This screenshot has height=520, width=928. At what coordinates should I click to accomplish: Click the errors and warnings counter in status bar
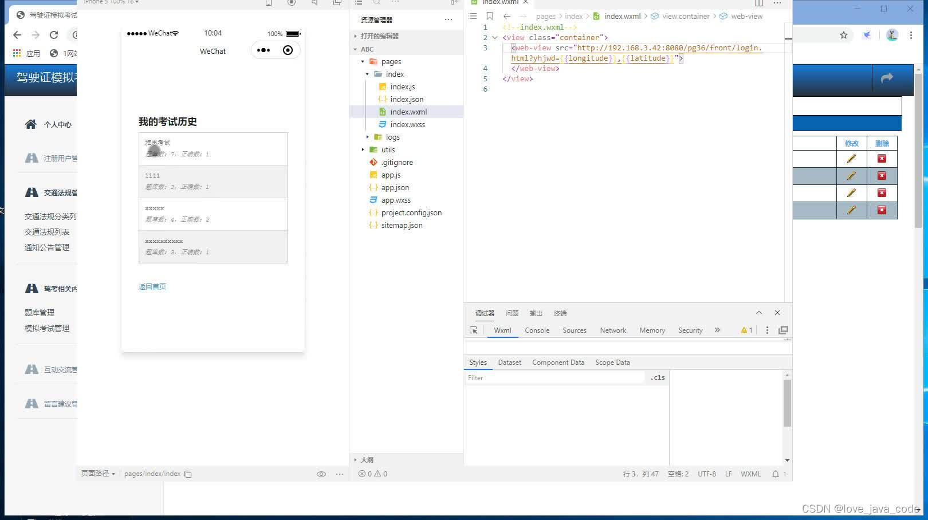pyautogui.click(x=373, y=474)
